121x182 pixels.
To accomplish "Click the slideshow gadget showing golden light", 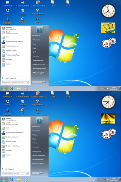I will tap(108, 119).
